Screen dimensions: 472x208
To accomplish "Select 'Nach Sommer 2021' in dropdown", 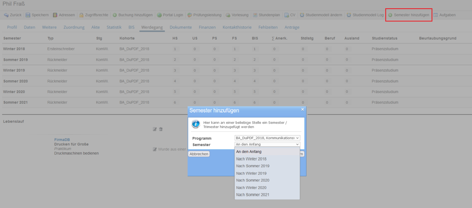I will click(x=267, y=195).
